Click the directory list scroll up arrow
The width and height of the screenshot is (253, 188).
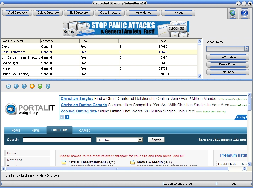point(200,41)
